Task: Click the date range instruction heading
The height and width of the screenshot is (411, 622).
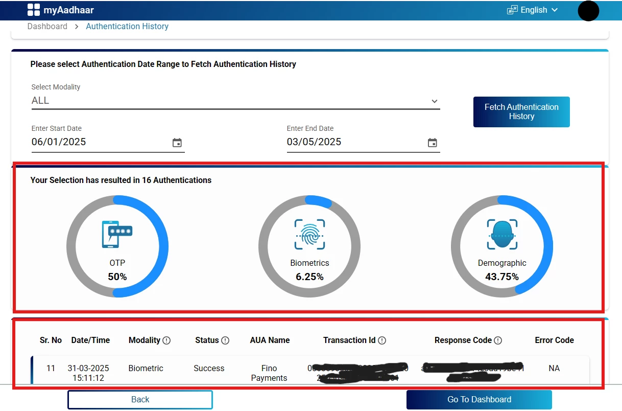Action: point(163,64)
